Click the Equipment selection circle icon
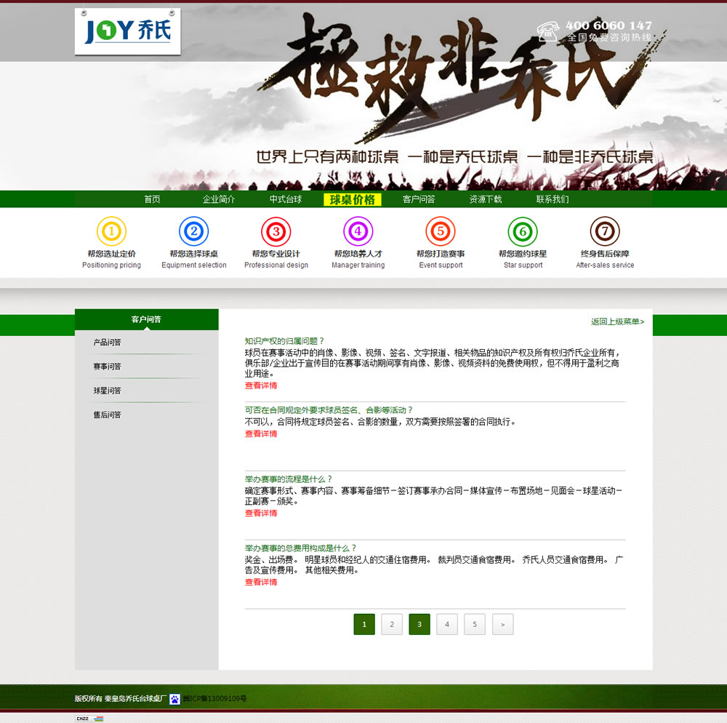This screenshot has height=723, width=727. tap(193, 232)
